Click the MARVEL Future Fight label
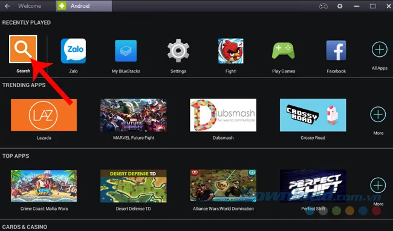The width and height of the screenshot is (393, 231). coord(134,138)
